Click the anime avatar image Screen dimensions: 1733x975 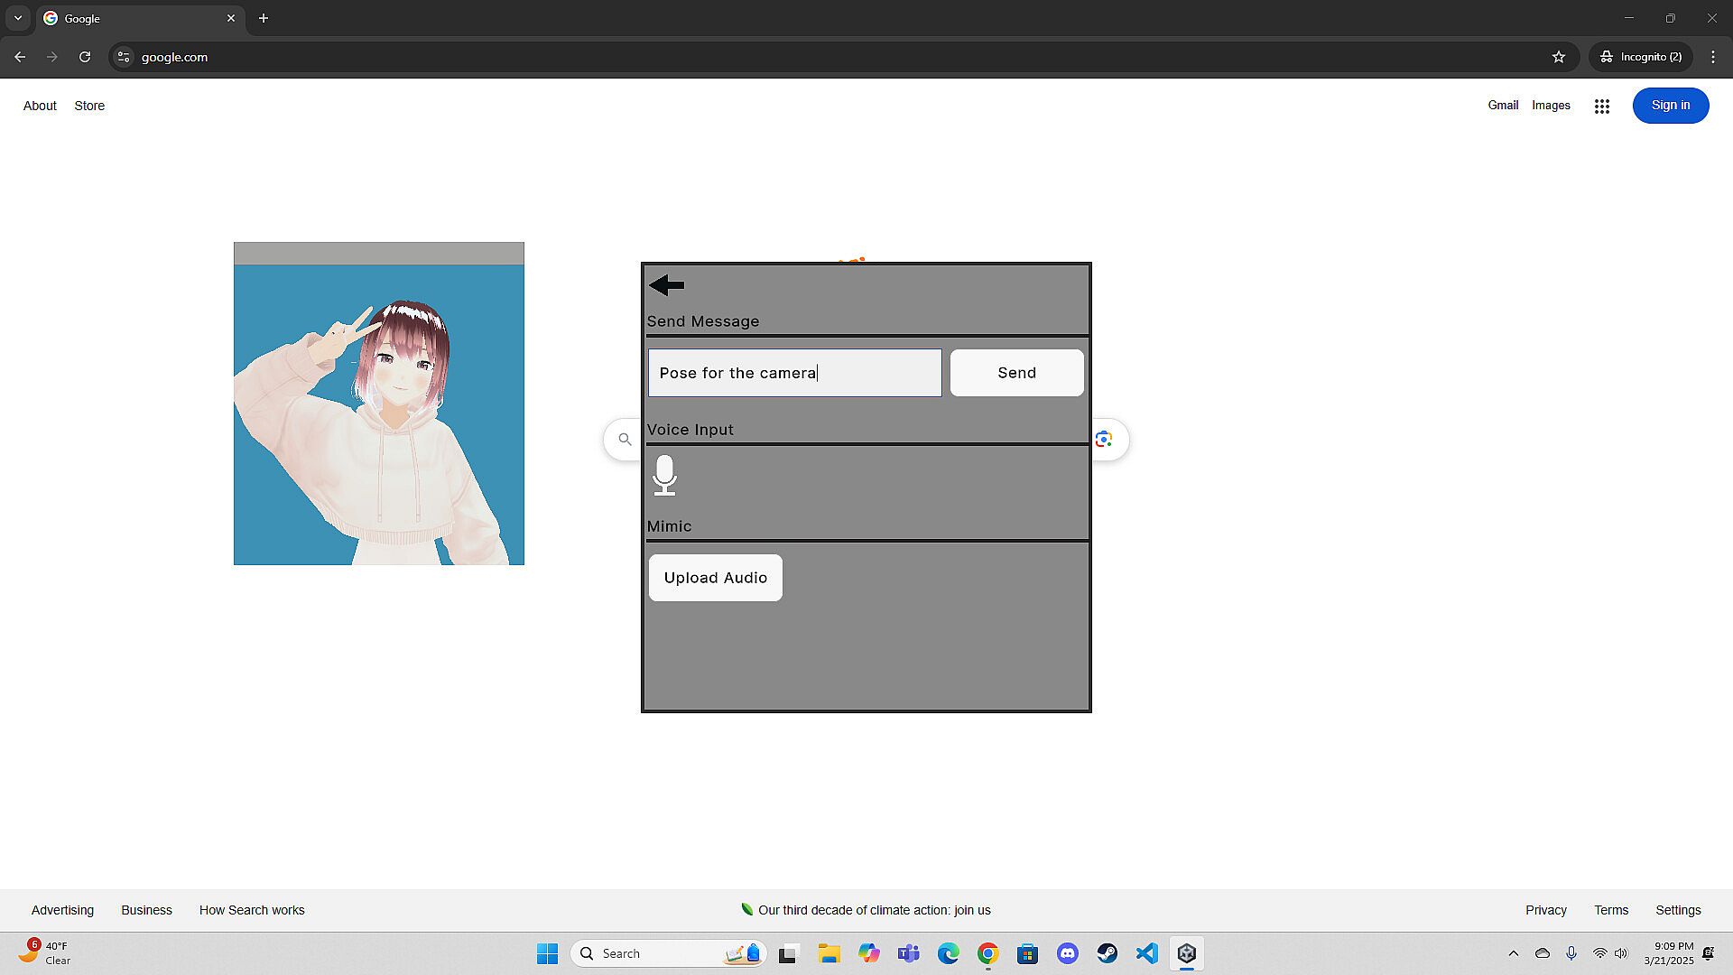378,413
